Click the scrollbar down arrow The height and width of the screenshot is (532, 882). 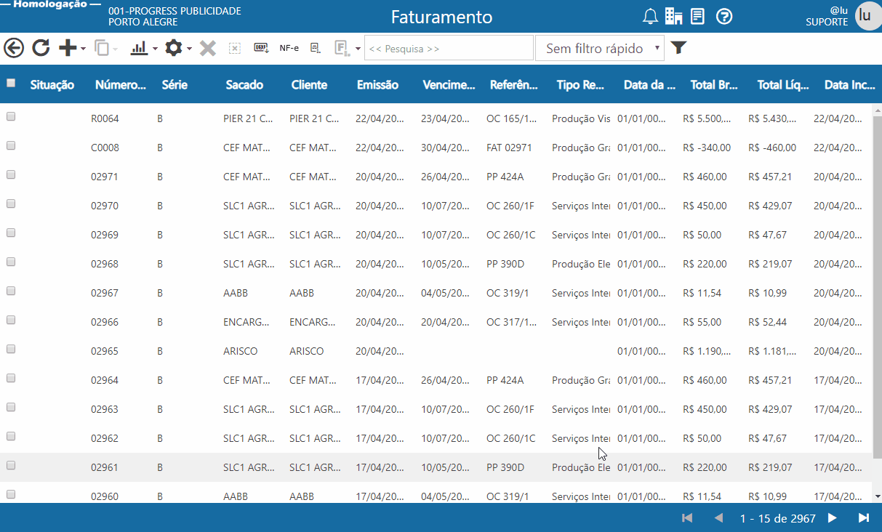click(877, 496)
